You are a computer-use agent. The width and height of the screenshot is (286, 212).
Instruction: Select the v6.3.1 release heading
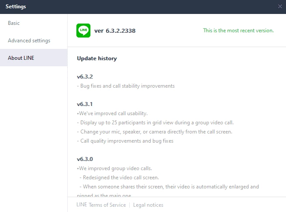point(85,104)
